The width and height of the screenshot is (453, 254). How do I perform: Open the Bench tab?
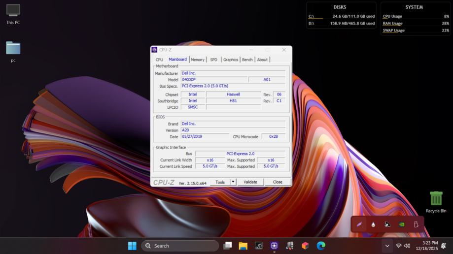point(247,60)
